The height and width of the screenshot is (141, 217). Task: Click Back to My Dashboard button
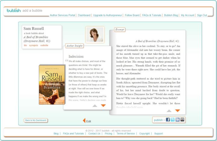[36, 120]
